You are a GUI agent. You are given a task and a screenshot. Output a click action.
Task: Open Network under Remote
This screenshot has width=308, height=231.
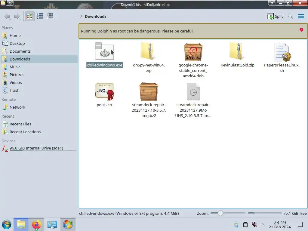(x=39, y=107)
